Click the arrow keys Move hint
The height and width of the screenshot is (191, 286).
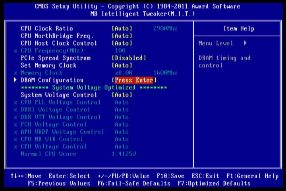coord(26,176)
